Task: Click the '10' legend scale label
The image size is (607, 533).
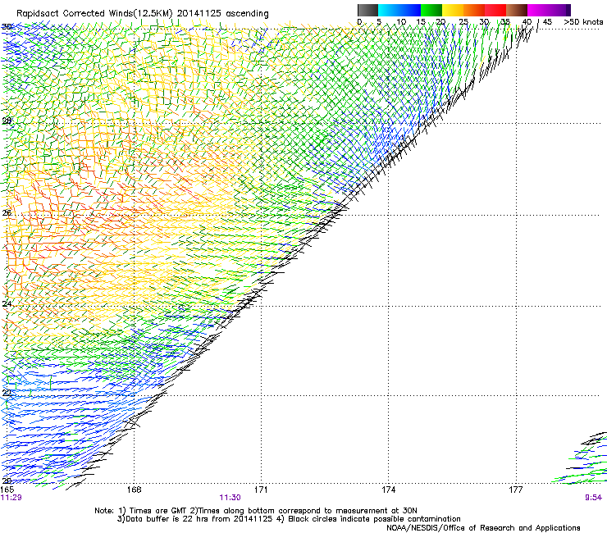Action: pyautogui.click(x=401, y=22)
